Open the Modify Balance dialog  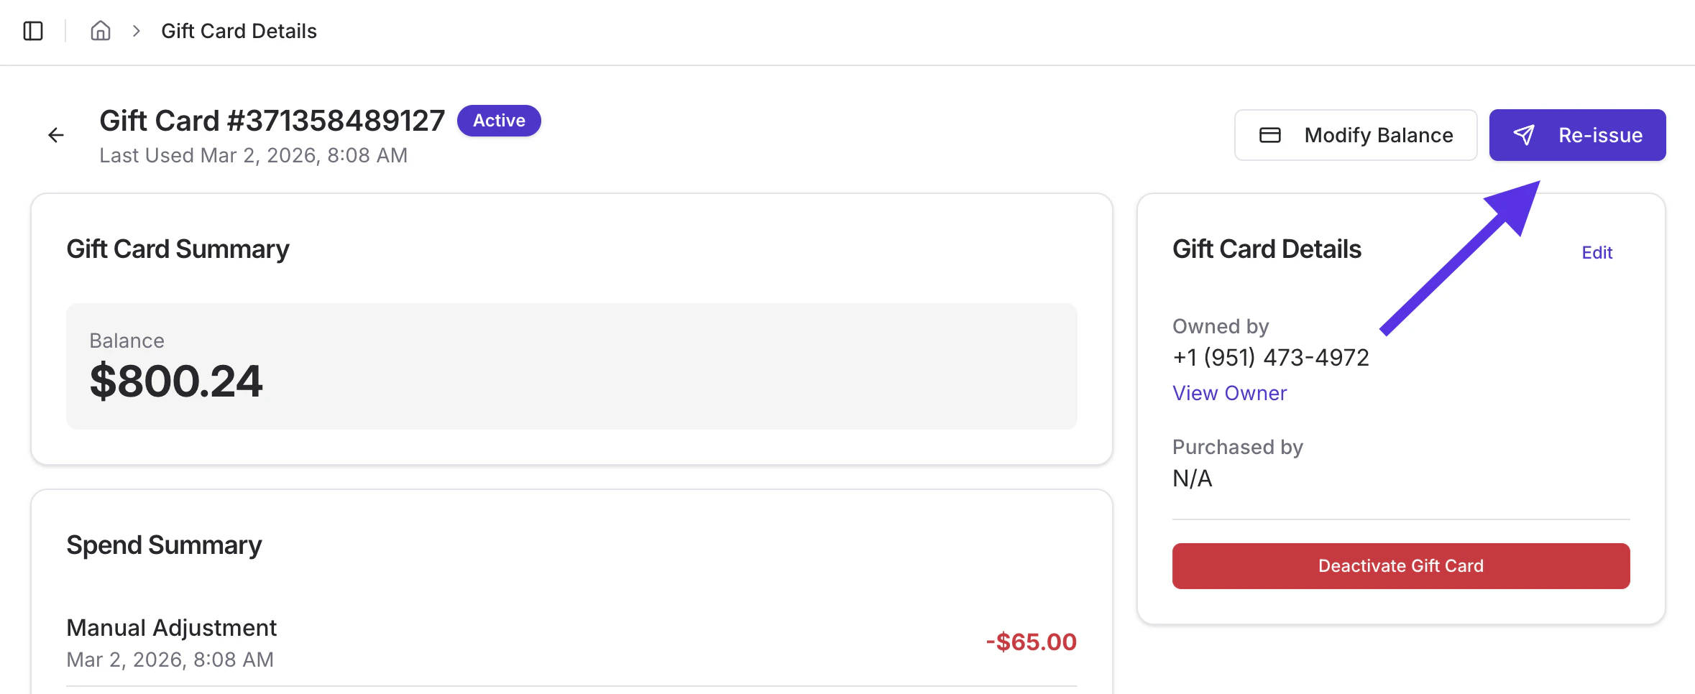[x=1355, y=135]
